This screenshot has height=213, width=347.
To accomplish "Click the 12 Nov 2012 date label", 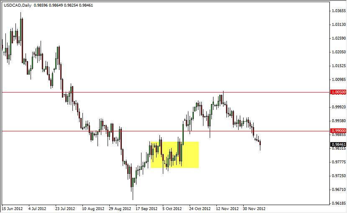I will [227, 208].
